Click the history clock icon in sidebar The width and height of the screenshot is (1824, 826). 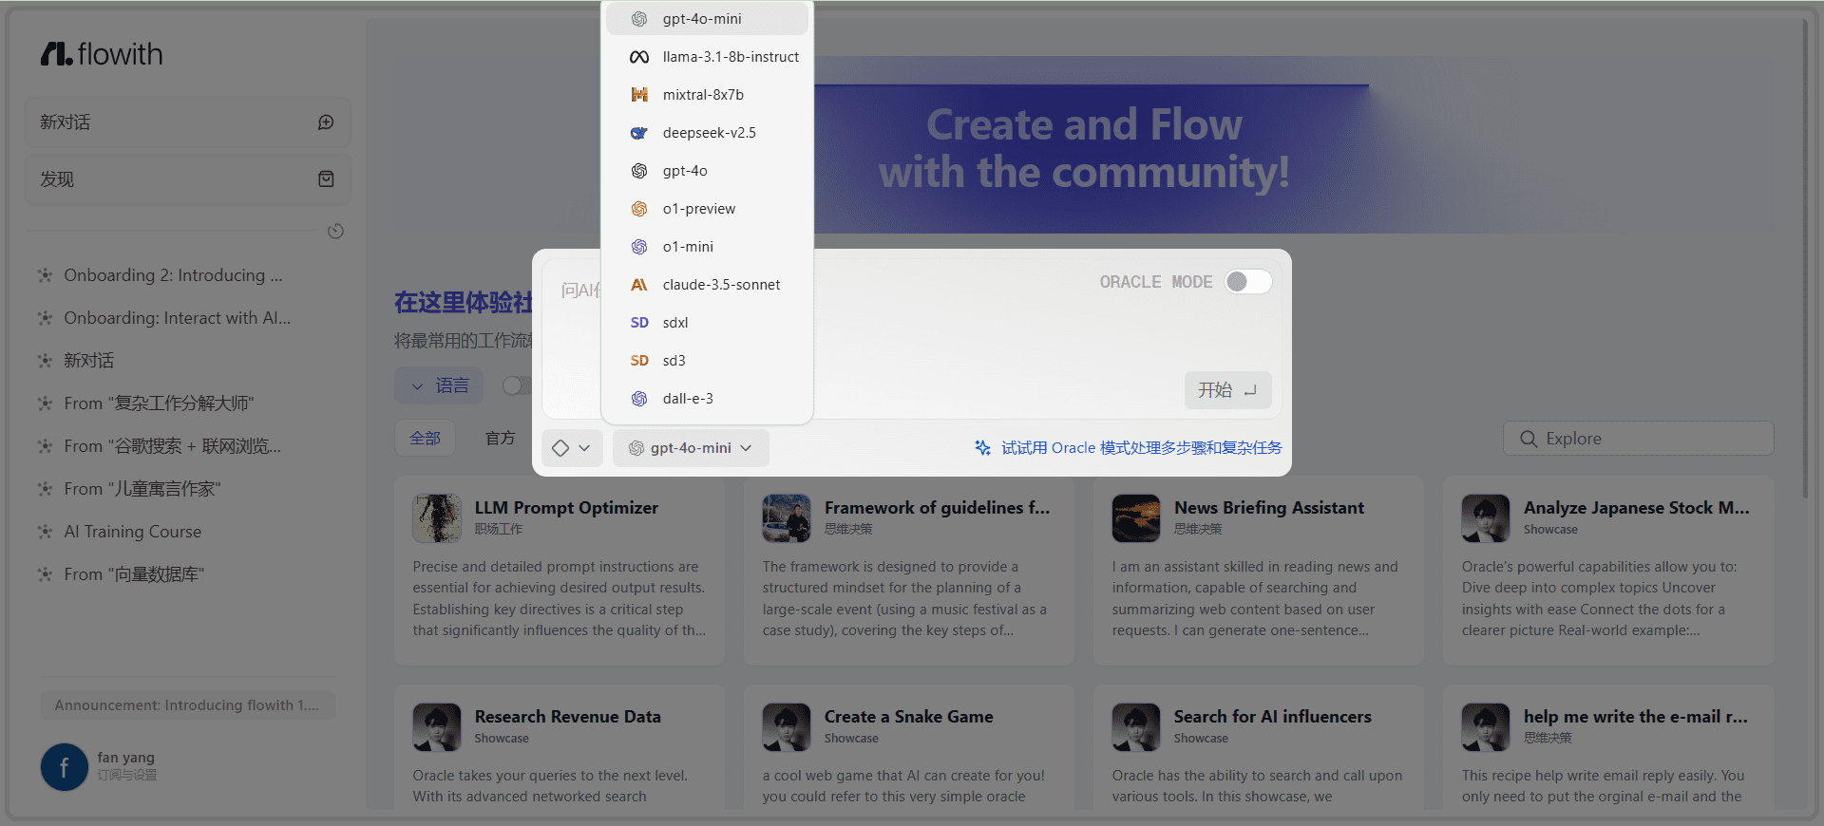tap(335, 231)
